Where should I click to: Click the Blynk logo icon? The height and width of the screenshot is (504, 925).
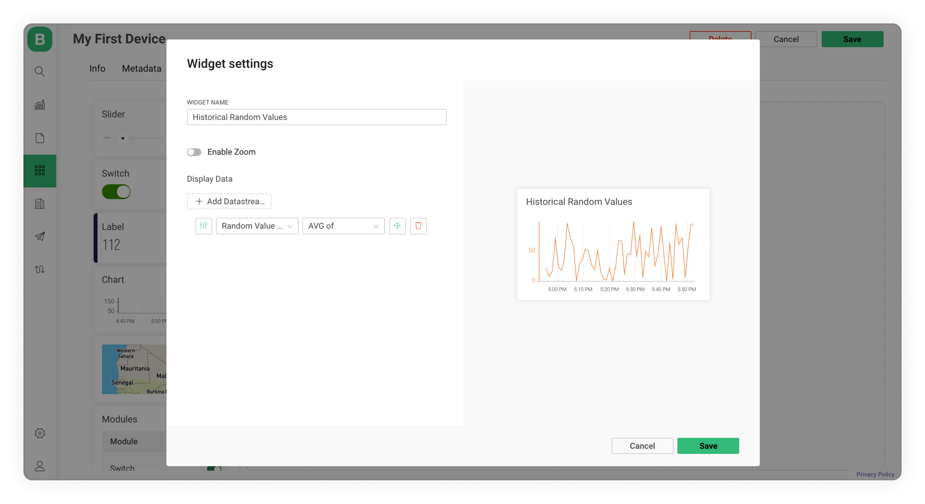point(40,39)
